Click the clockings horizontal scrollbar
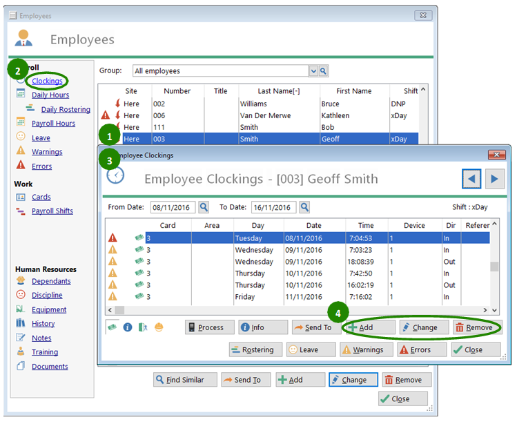 [297, 310]
